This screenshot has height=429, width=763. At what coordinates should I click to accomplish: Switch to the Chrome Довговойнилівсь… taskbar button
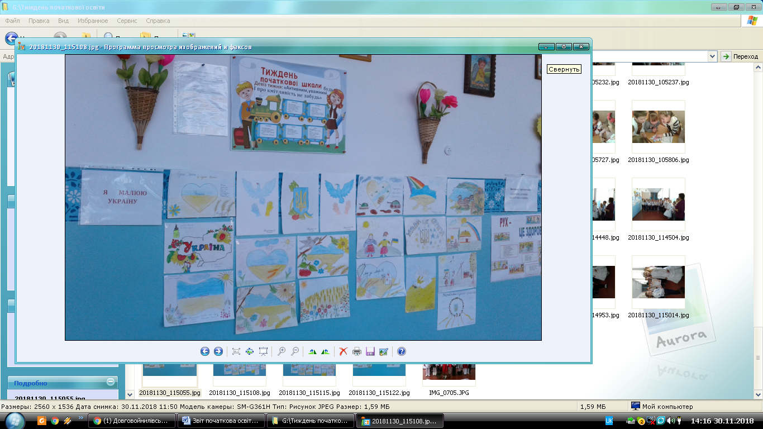point(132,421)
